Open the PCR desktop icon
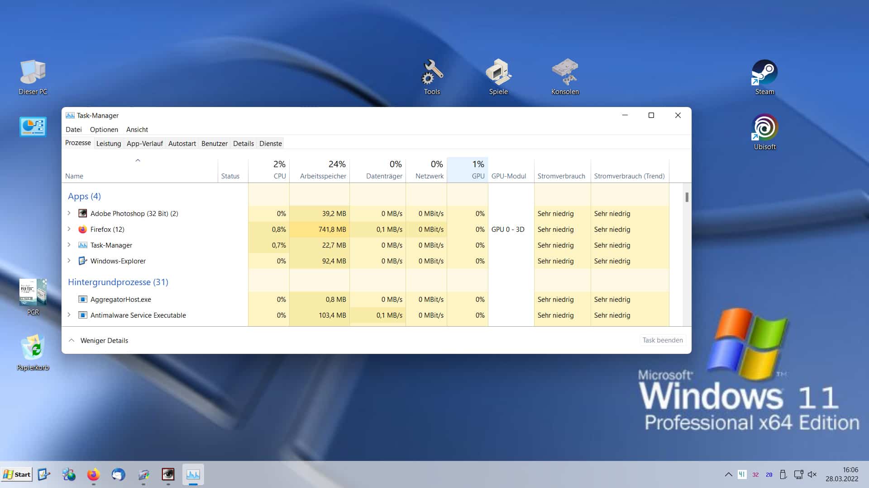This screenshot has height=488, width=869. (x=33, y=297)
